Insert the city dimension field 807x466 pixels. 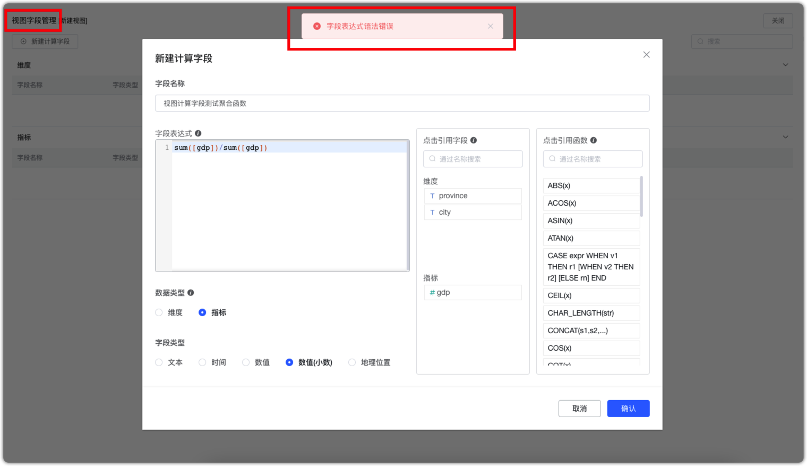click(473, 213)
